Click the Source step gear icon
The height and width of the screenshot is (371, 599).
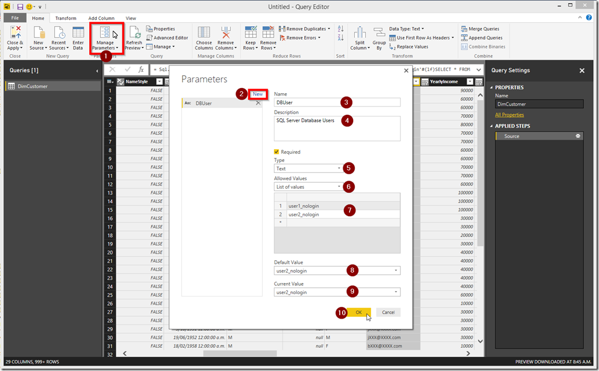pyautogui.click(x=578, y=136)
